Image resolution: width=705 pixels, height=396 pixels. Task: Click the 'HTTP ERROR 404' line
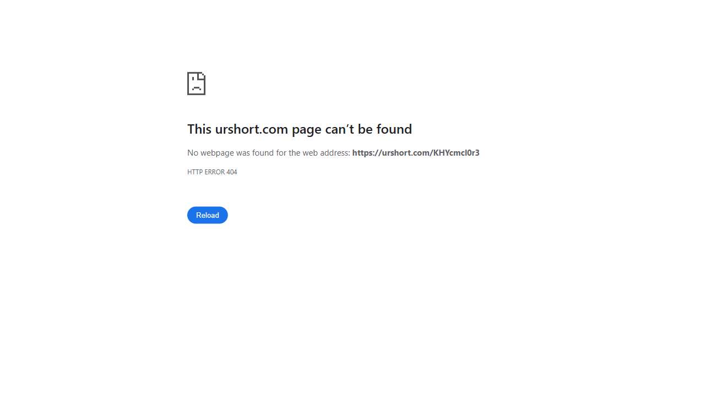click(212, 172)
